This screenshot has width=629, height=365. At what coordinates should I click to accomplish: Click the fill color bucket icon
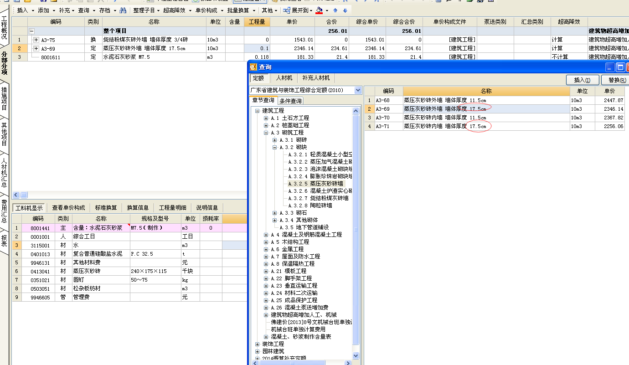[x=319, y=10]
